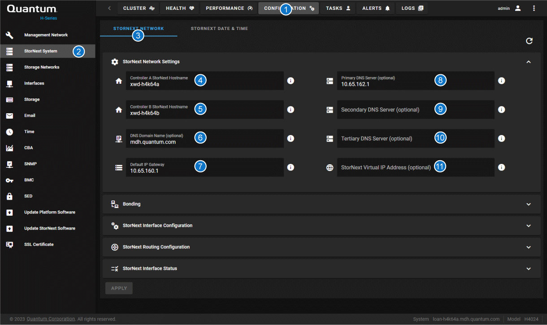This screenshot has height=325, width=547.
Task: Click info icon for Tertiary DNS Server
Action: click(502, 138)
